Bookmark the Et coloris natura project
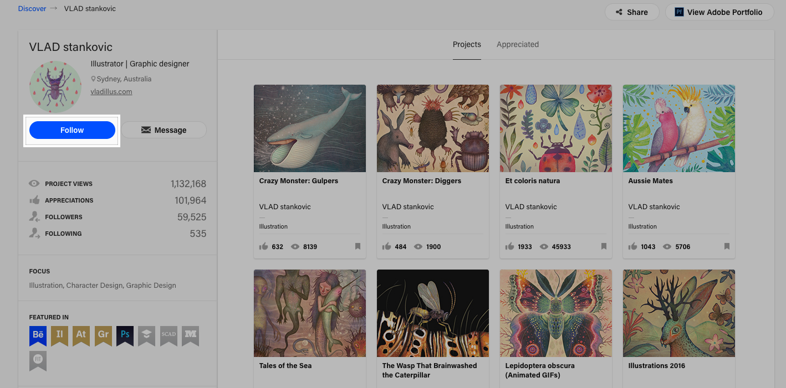This screenshot has width=786, height=388. pyautogui.click(x=604, y=246)
